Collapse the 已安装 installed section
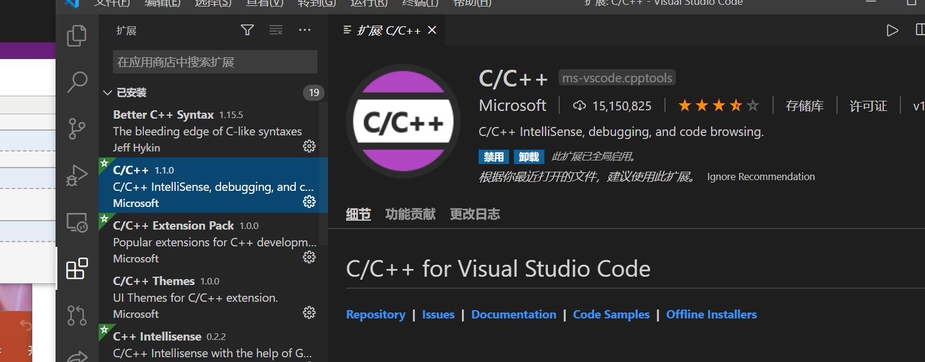This screenshot has width=925, height=362. (x=108, y=92)
